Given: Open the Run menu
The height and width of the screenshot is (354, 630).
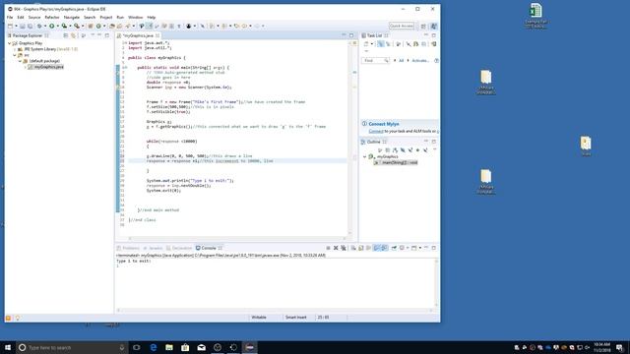Looking at the screenshot, I should [x=120, y=18].
